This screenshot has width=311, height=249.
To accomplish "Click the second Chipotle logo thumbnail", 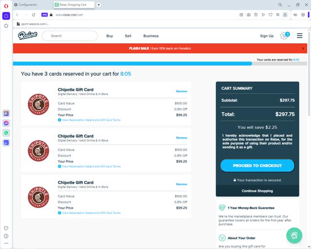I will pos(38,151).
